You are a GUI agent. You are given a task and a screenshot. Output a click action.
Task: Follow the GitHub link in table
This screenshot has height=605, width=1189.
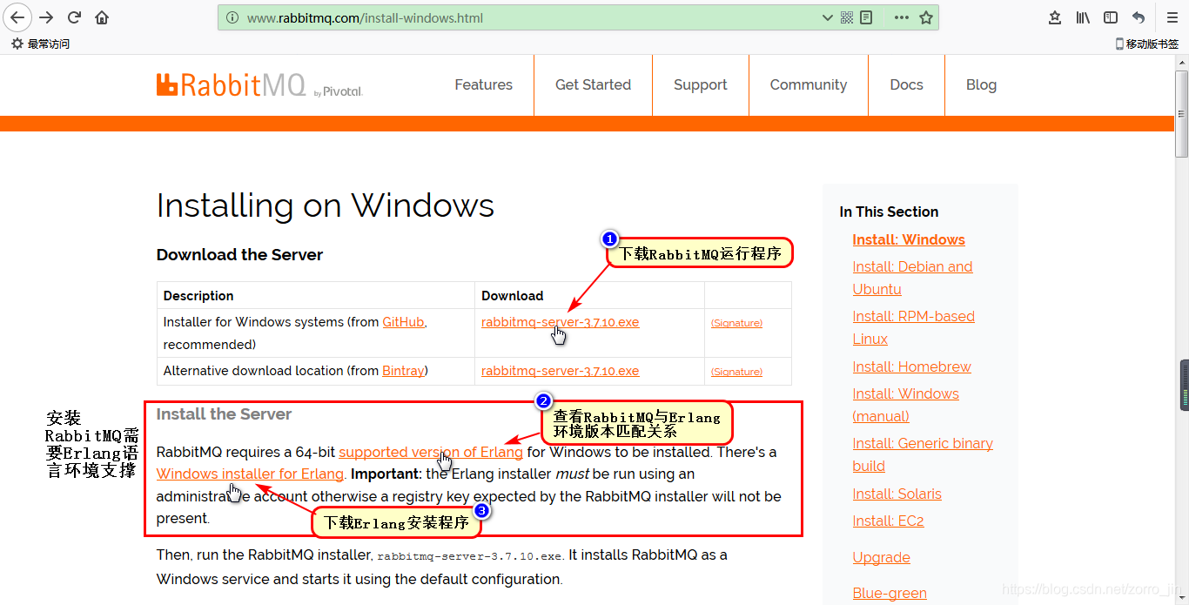tap(403, 322)
